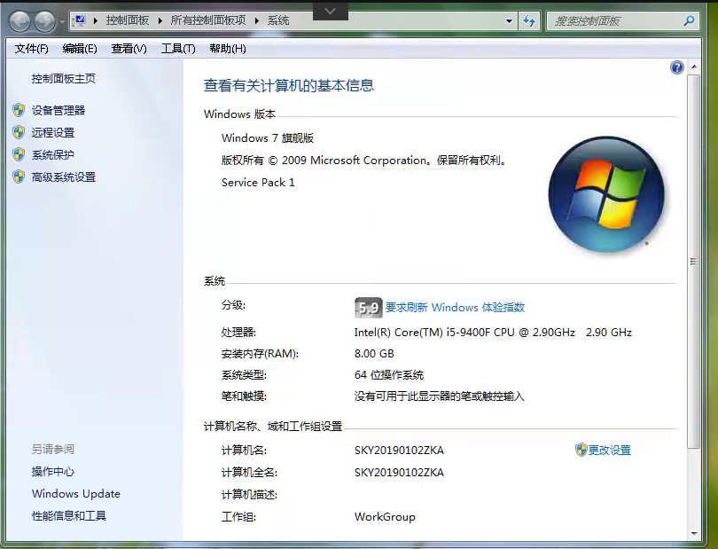
Task: Open 要求刷新 Windows 体验指数 link
Action: (x=455, y=308)
